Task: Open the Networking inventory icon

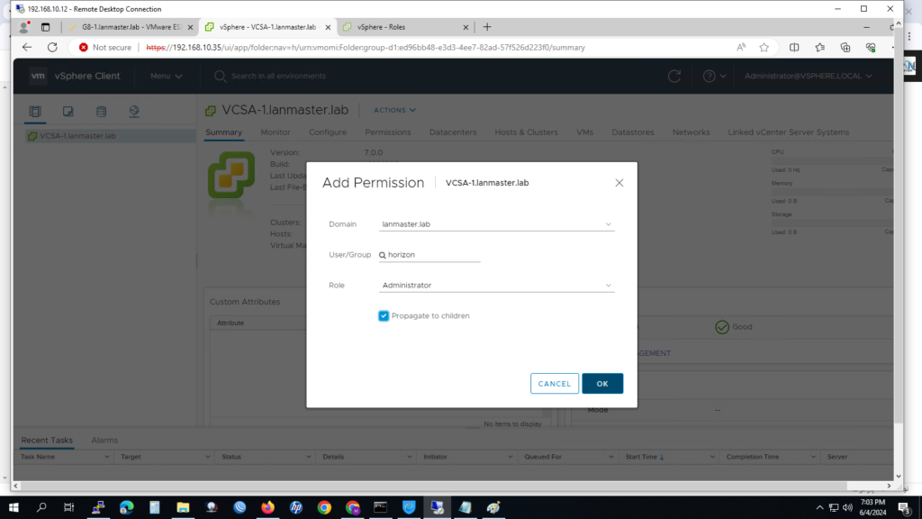Action: click(134, 111)
